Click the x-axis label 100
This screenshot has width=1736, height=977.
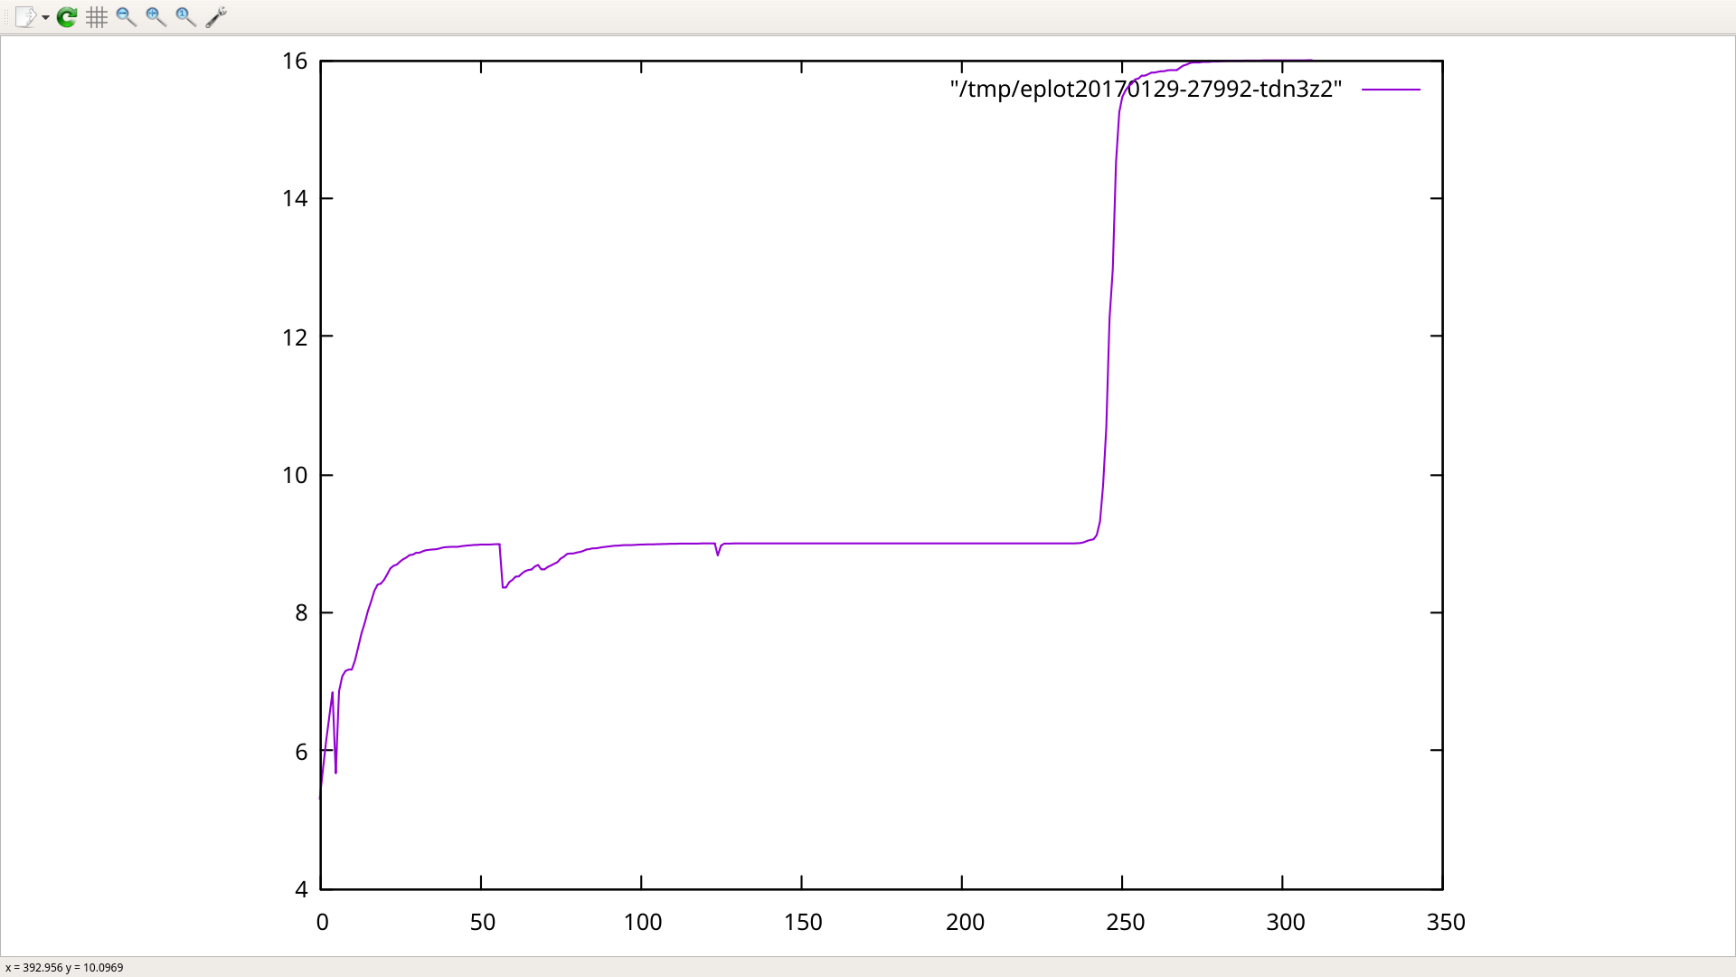click(642, 922)
